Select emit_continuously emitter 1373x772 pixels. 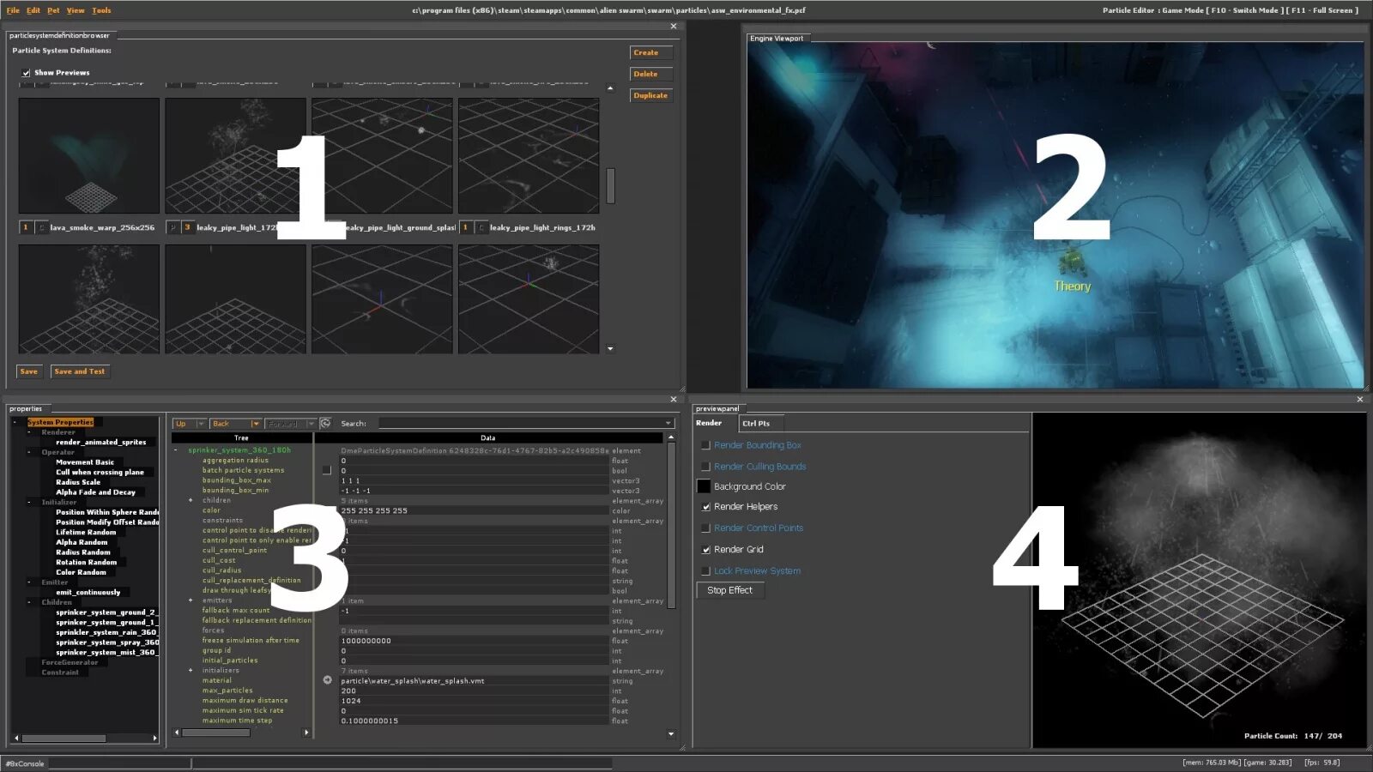[x=88, y=592]
